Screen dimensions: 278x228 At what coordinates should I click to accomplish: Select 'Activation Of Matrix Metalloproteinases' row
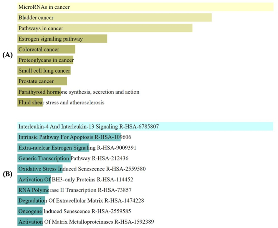86,221
